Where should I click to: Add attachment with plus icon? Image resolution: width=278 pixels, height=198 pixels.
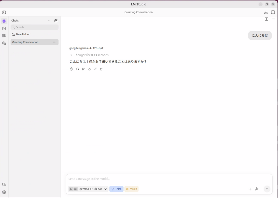click(x=250, y=189)
